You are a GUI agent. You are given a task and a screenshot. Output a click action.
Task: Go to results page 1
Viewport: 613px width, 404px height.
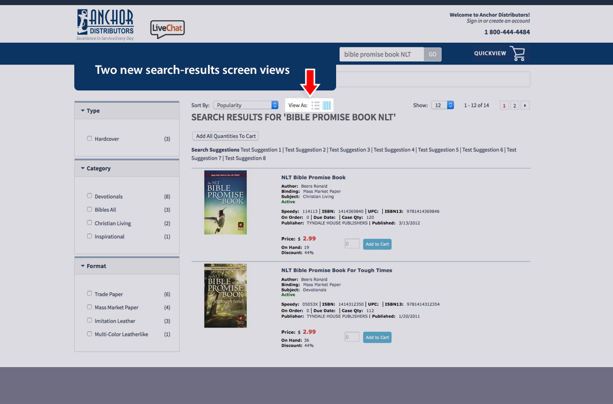coord(504,106)
